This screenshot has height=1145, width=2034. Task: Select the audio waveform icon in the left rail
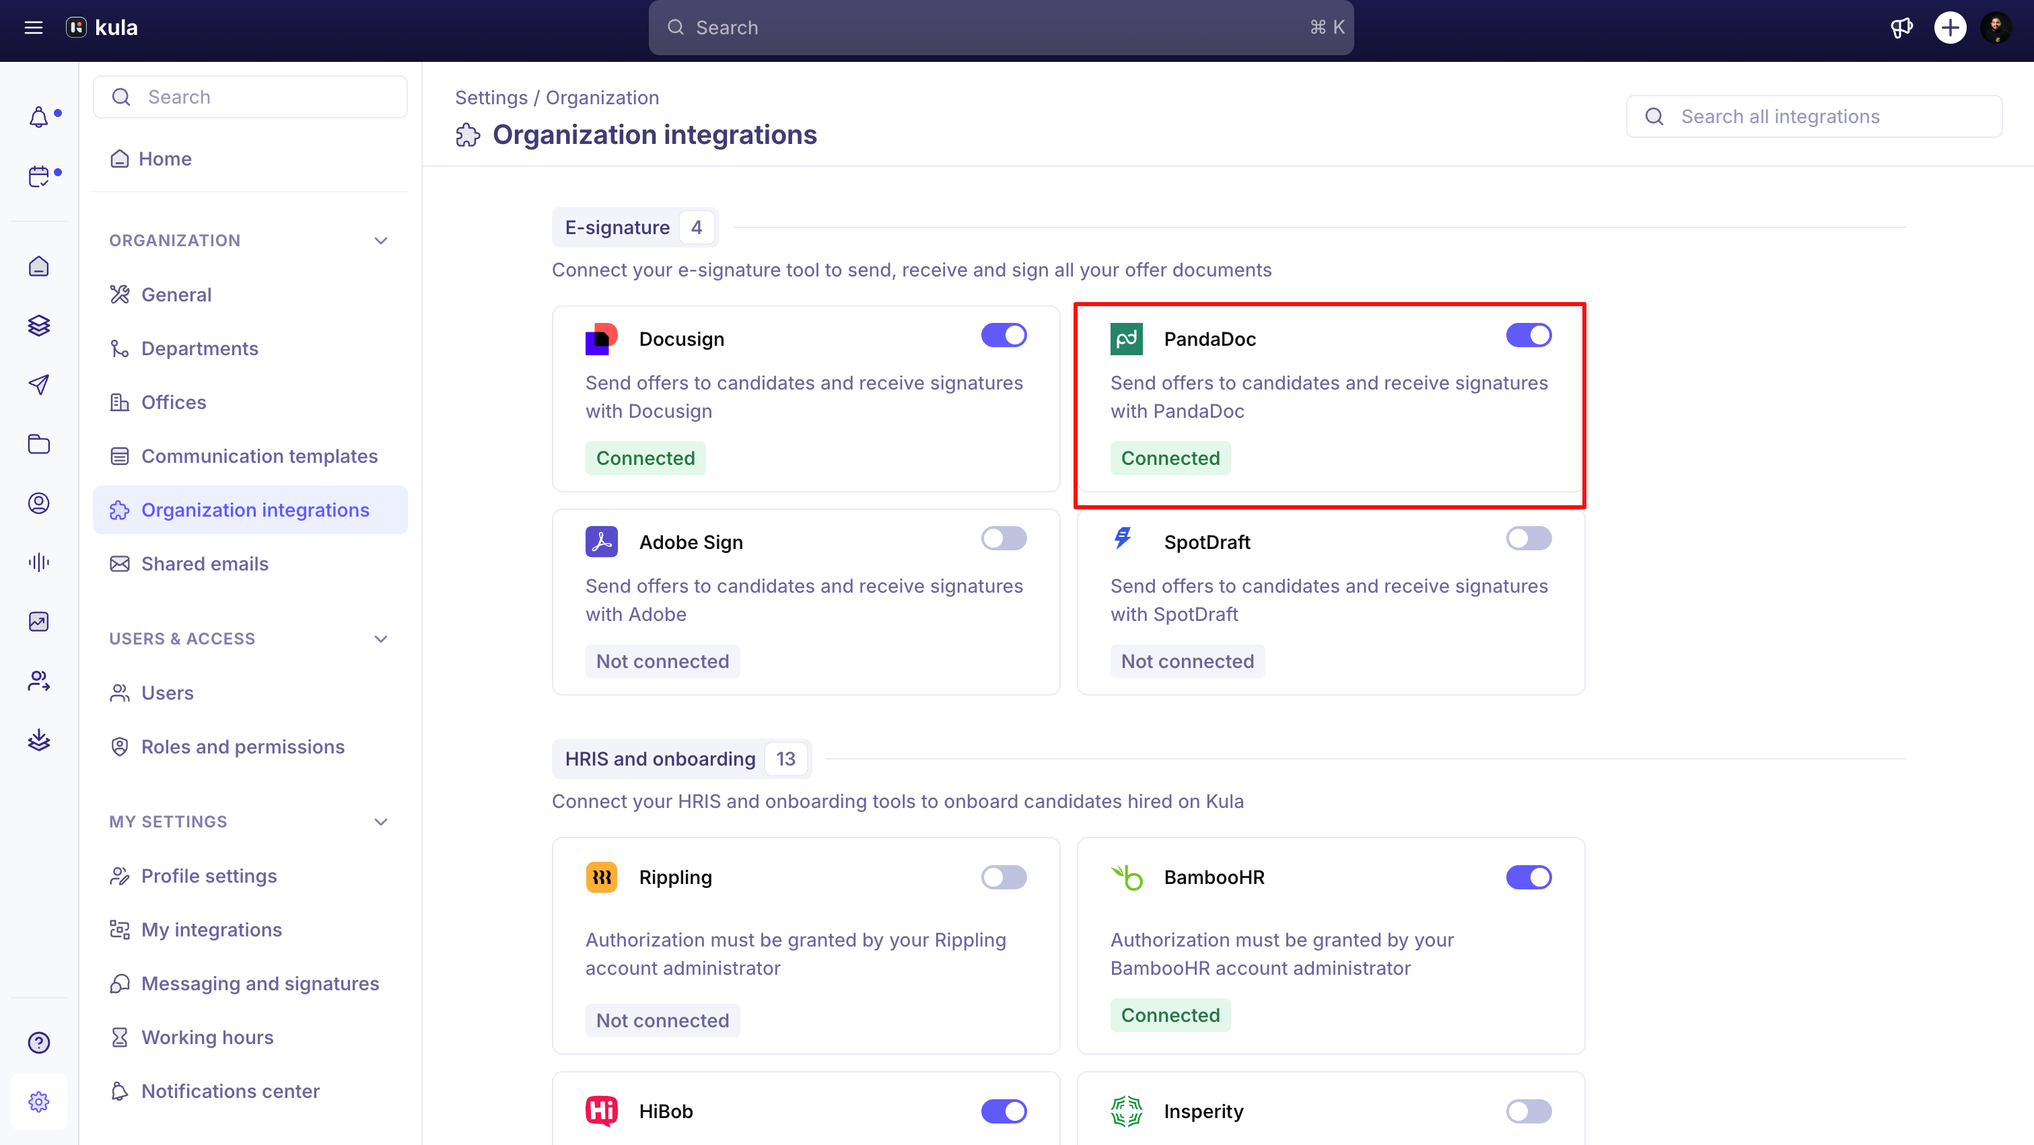pyautogui.click(x=38, y=562)
